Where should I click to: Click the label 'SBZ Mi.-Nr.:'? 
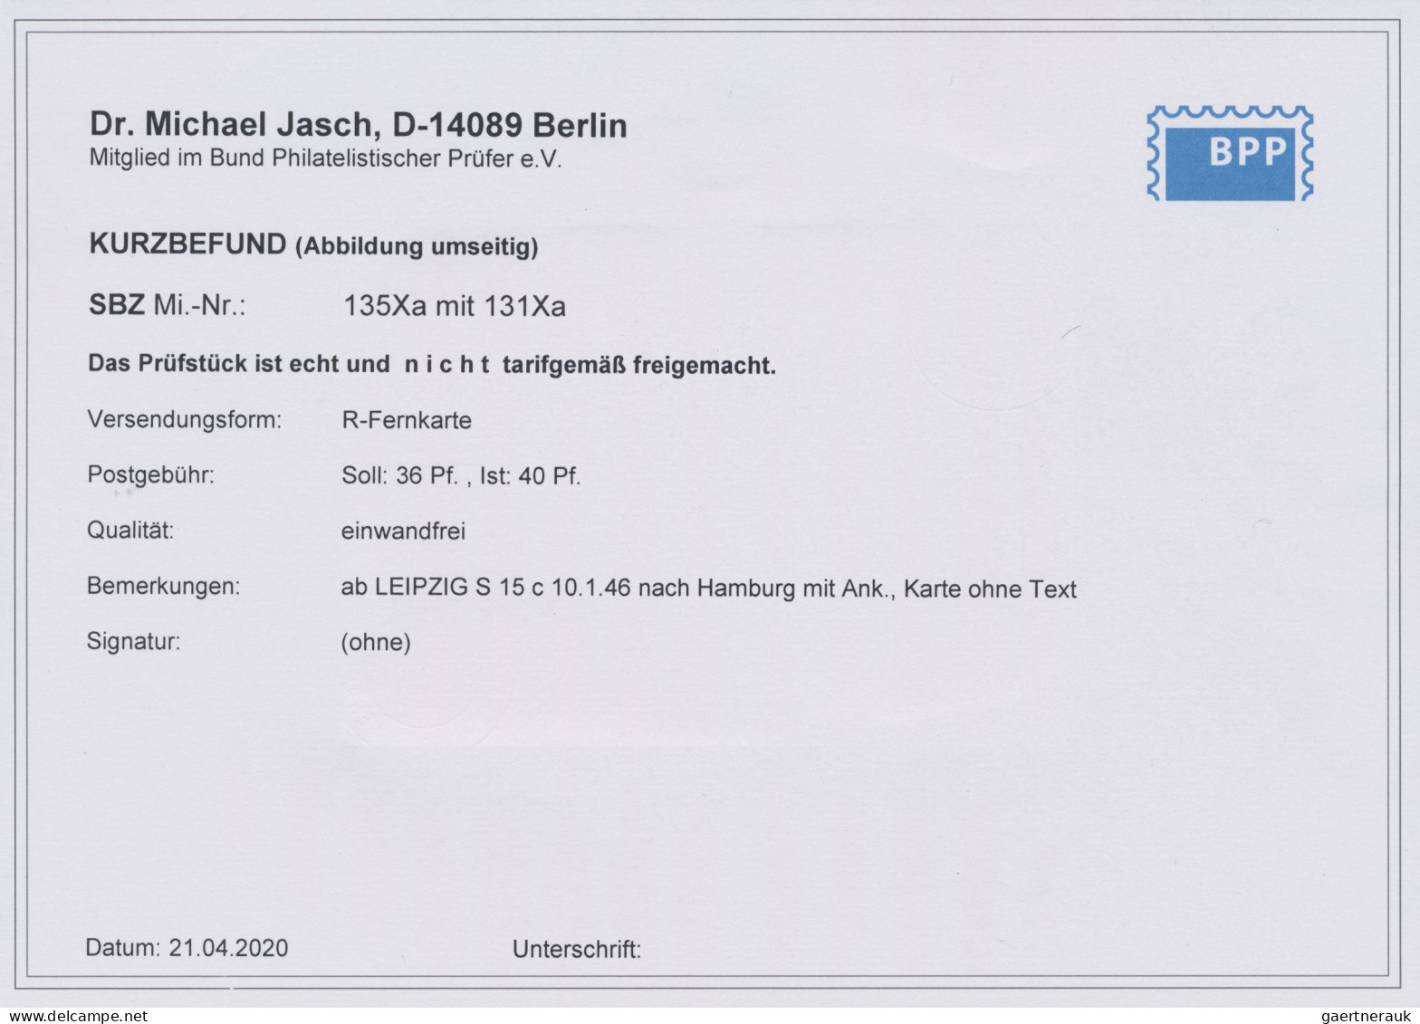point(167,306)
